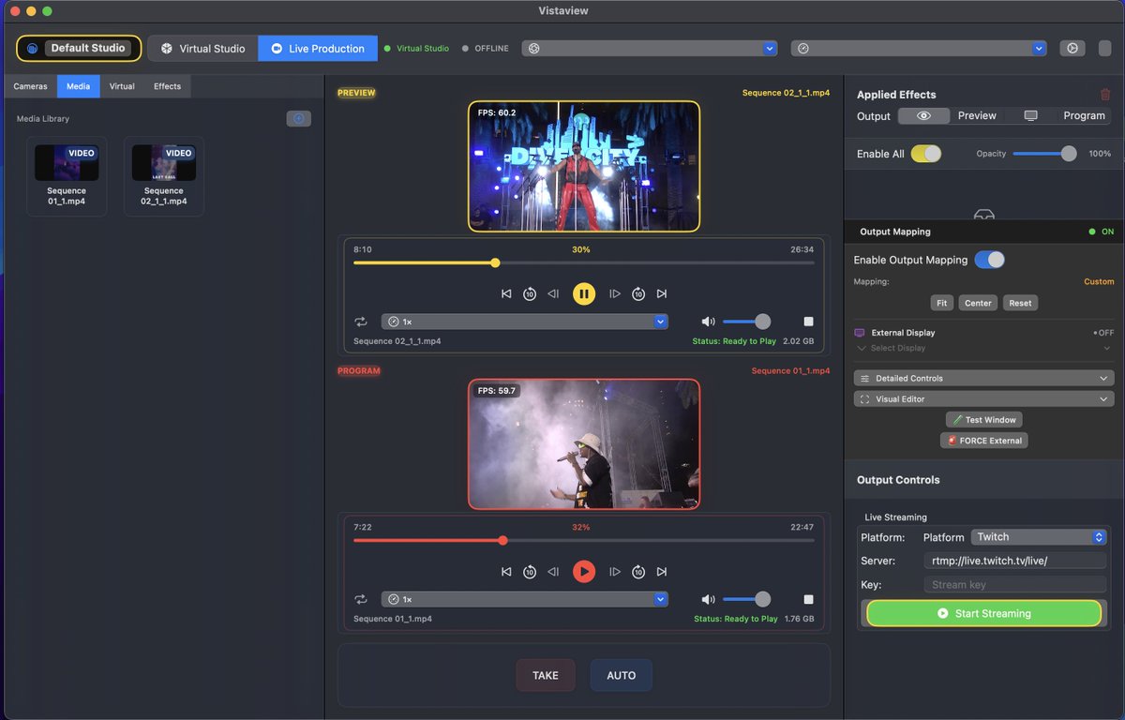
Task: Select the Sequence 01_1.mp4 media thumbnail
Action: point(67,176)
